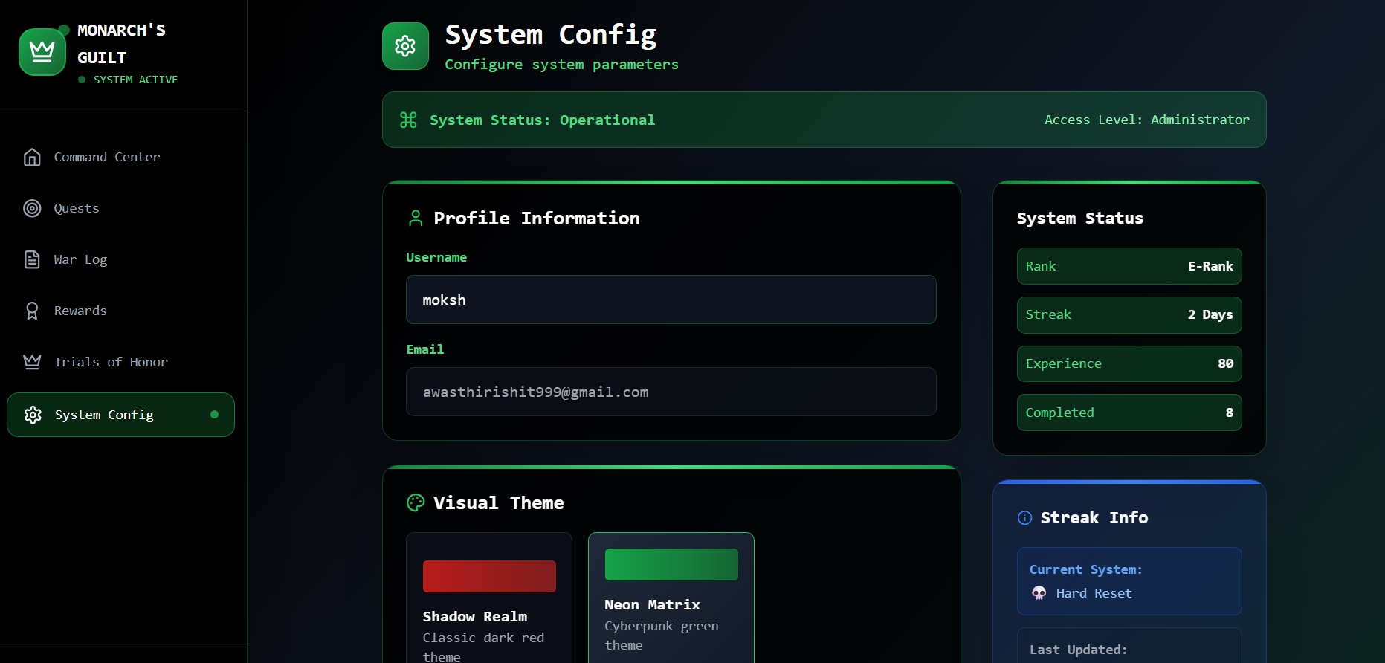
Task: Click the Profile Information heading
Action: click(536, 218)
